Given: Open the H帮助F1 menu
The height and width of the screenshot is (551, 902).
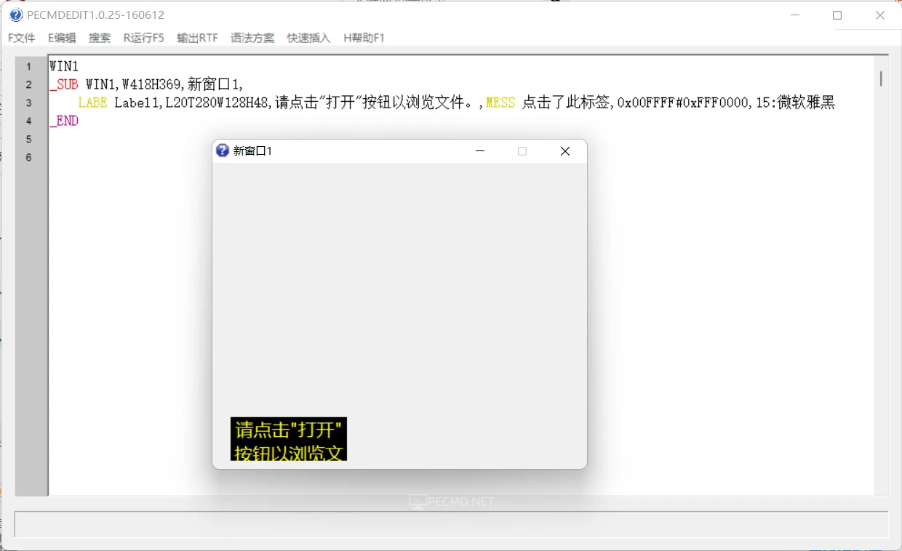Looking at the screenshot, I should pos(364,38).
